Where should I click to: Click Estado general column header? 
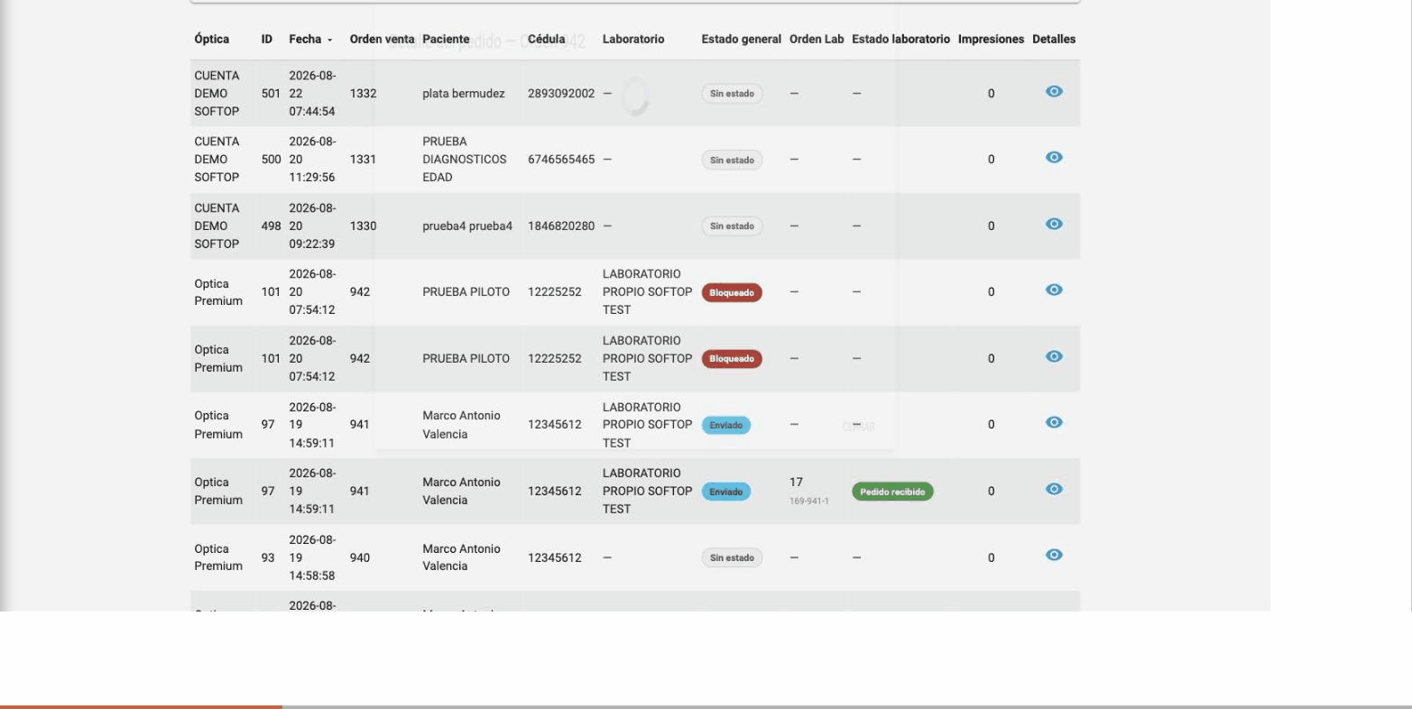pyautogui.click(x=742, y=39)
